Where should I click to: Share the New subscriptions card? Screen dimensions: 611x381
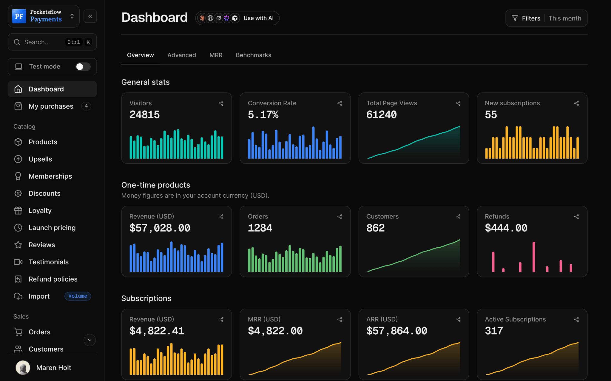pos(576,103)
